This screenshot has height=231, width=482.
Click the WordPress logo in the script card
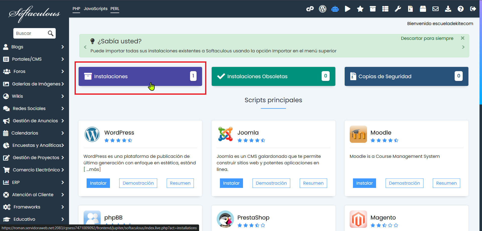click(92, 134)
